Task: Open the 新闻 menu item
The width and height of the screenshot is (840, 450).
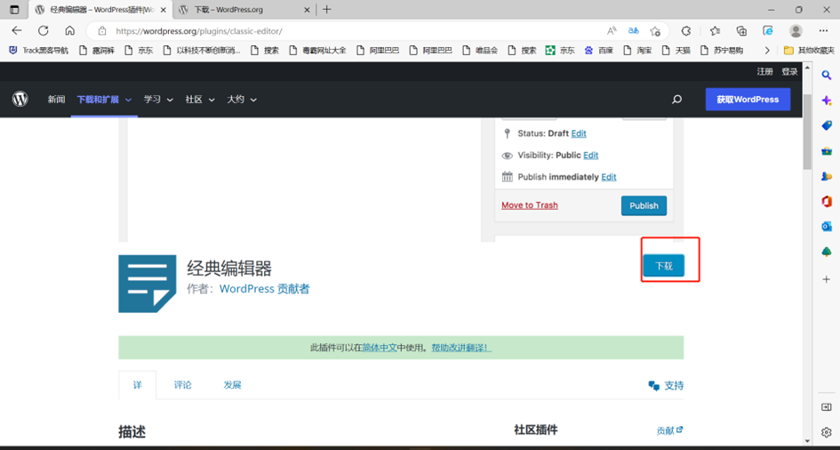Action: click(56, 100)
